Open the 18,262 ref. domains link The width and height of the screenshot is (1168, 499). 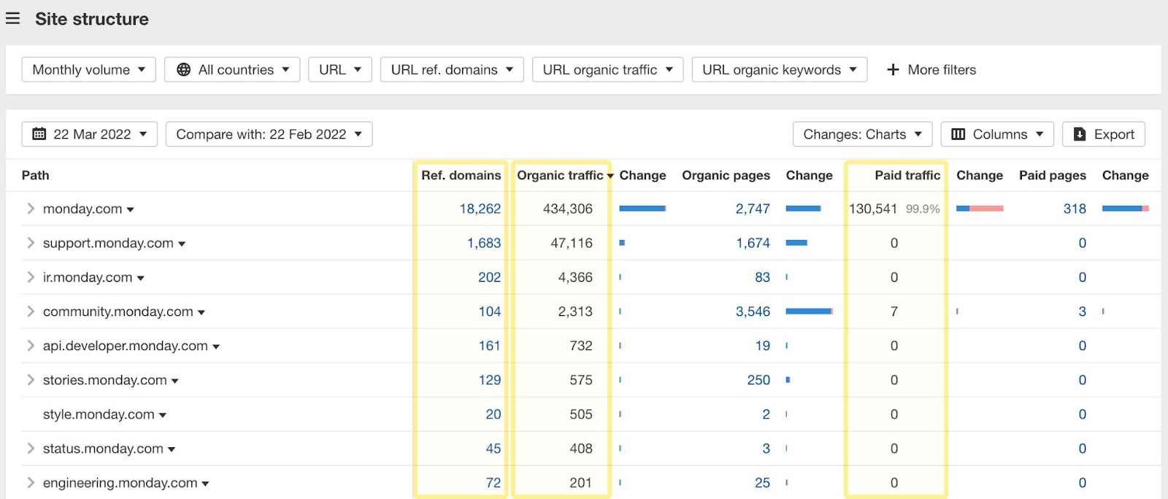(x=480, y=209)
